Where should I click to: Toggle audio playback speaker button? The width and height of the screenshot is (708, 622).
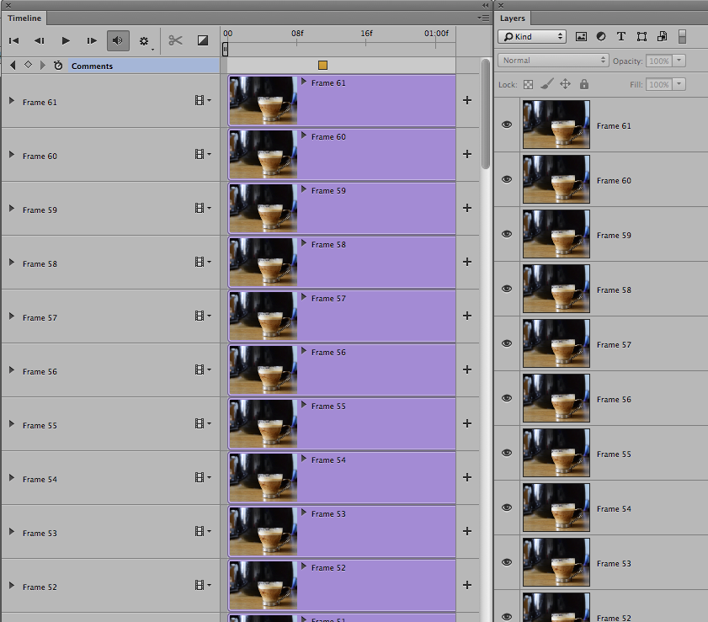[118, 40]
